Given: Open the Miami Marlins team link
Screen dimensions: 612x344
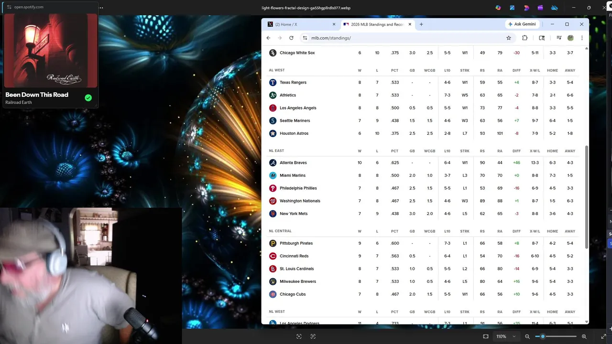Looking at the screenshot, I should (293, 175).
